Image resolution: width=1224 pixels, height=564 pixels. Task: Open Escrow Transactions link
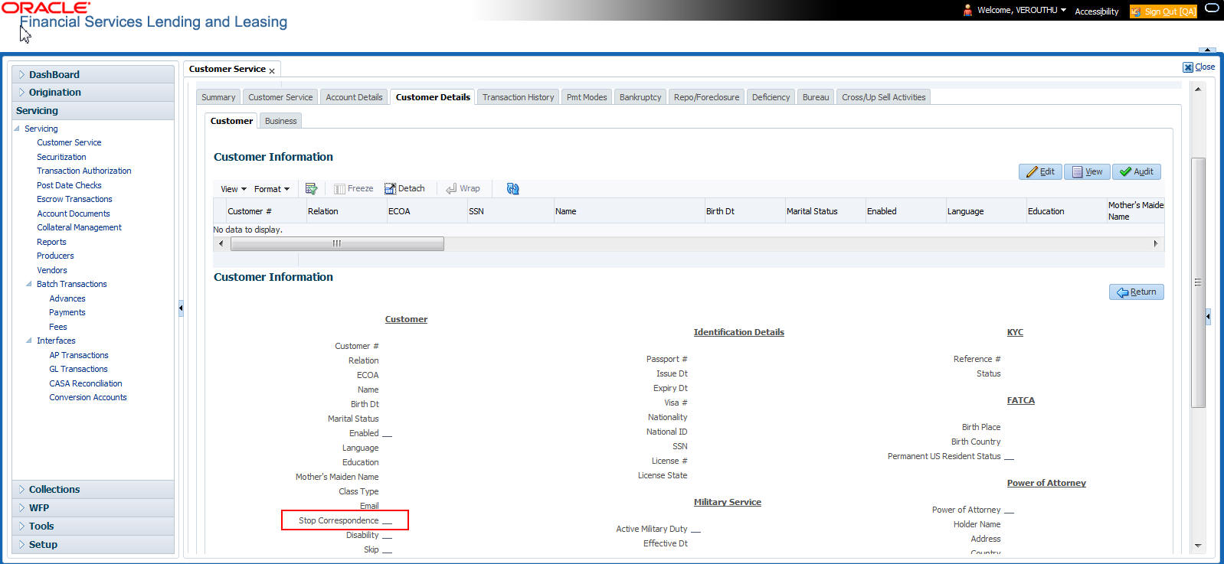[74, 199]
